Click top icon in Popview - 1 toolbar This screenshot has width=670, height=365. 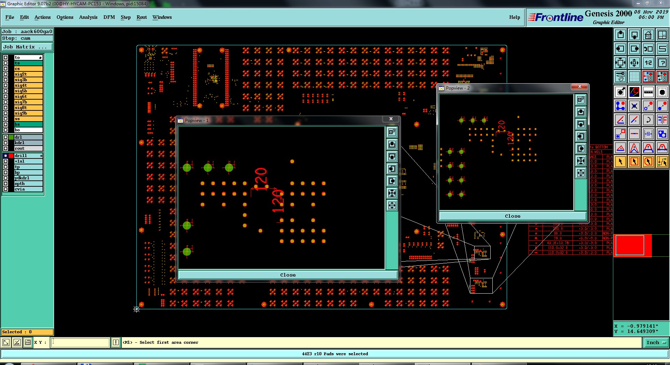click(392, 132)
